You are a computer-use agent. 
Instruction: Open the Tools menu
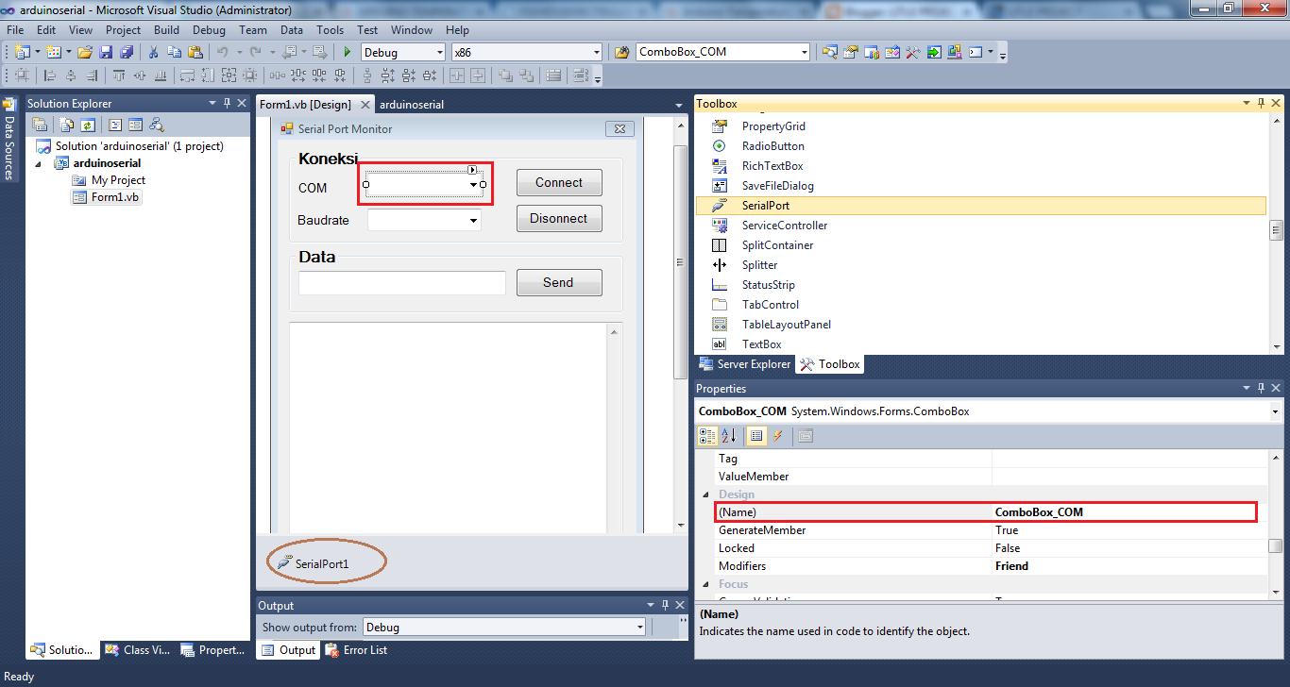(331, 30)
